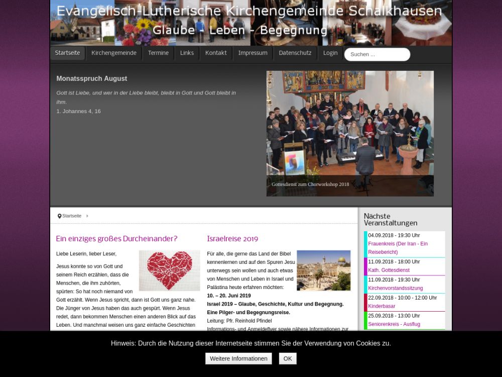View the Datenschutz page
502x377 pixels.
[x=295, y=53]
